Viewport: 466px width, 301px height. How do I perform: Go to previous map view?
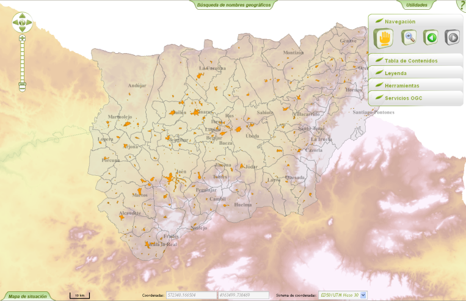pyautogui.click(x=431, y=38)
